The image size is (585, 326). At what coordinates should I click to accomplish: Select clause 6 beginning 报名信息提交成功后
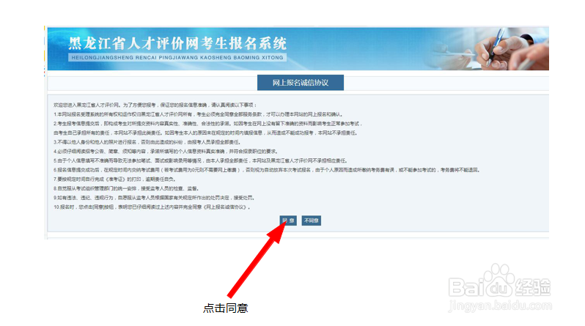[x=266, y=170]
